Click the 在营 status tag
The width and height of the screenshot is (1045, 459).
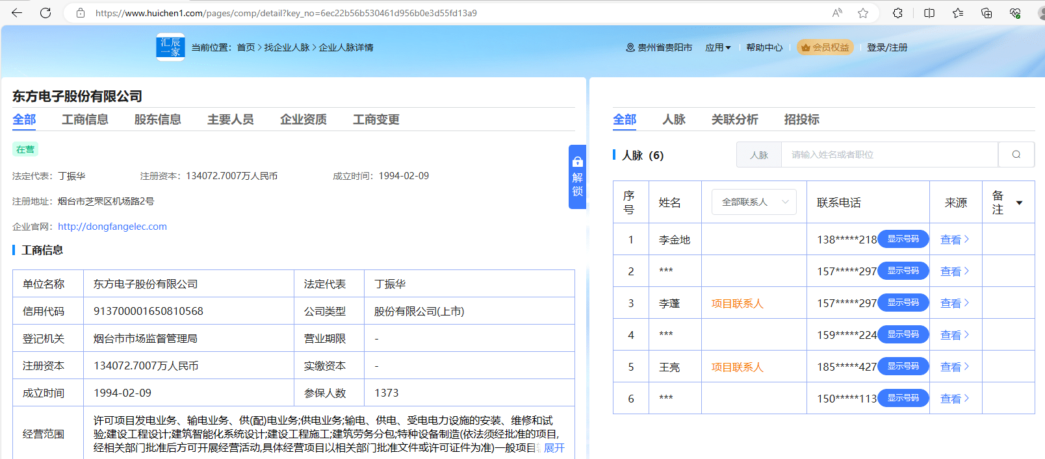(25, 149)
